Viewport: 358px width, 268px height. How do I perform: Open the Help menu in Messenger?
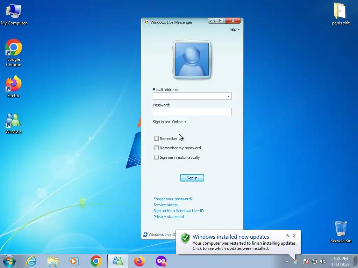point(234,29)
